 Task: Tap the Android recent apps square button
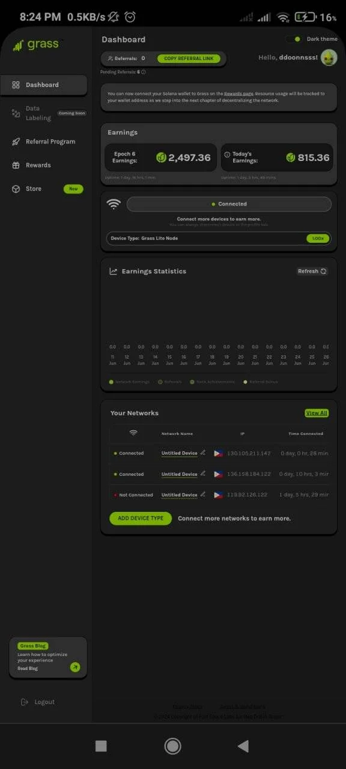coord(101,746)
